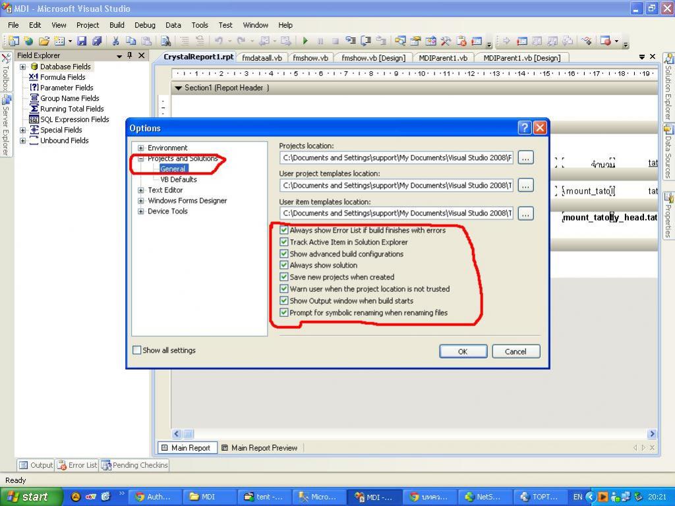Collapse the Projects and Solutions node
The height and width of the screenshot is (506, 675).
click(141, 158)
